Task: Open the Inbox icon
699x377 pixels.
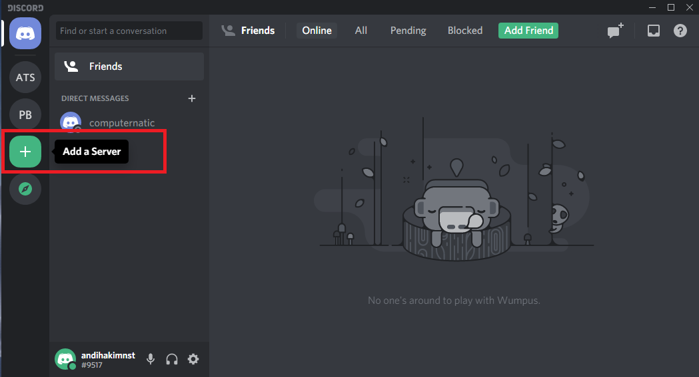Action: (654, 31)
